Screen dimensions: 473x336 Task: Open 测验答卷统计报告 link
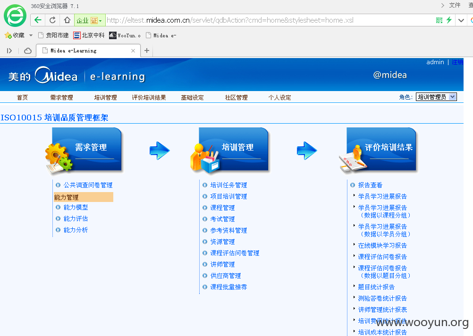382,298
